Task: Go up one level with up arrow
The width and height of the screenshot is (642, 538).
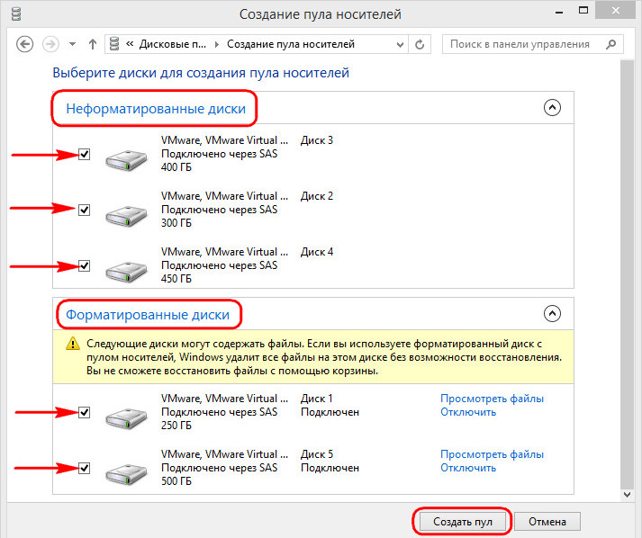Action: (x=93, y=44)
